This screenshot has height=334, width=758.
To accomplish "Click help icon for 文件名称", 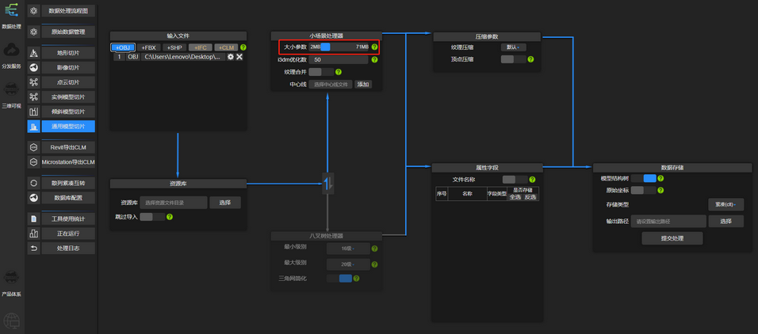I will tap(532, 180).
